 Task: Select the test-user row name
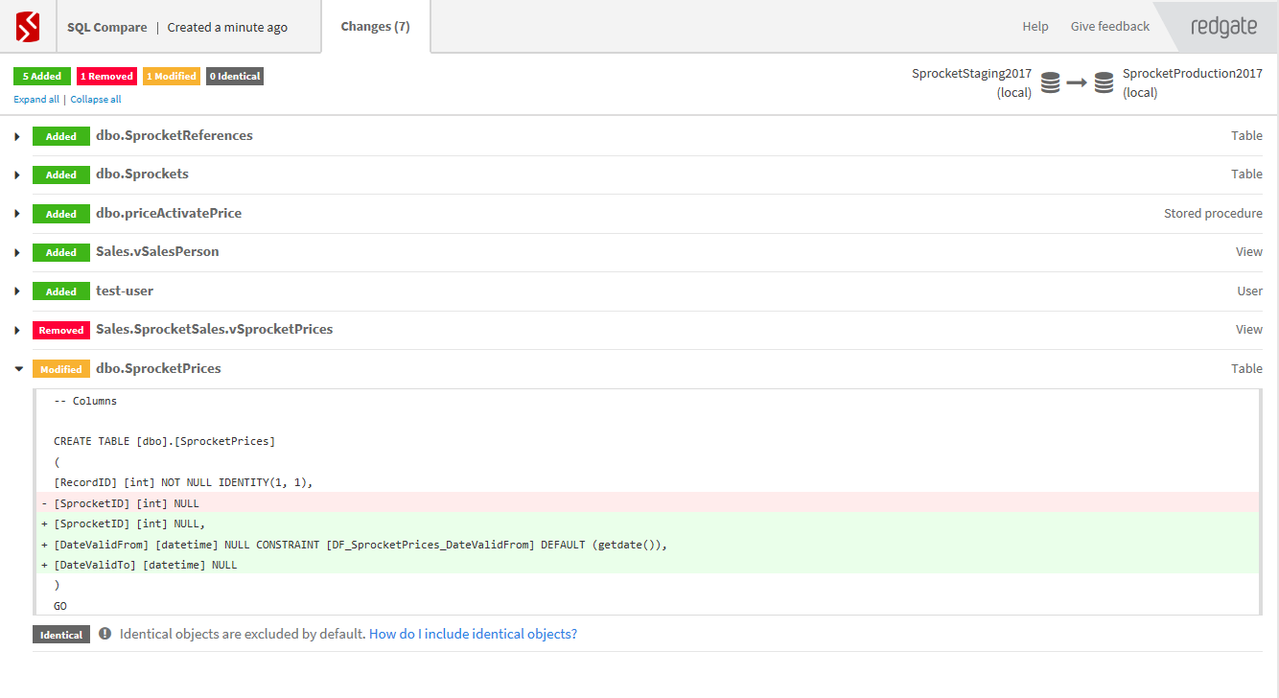click(x=125, y=291)
